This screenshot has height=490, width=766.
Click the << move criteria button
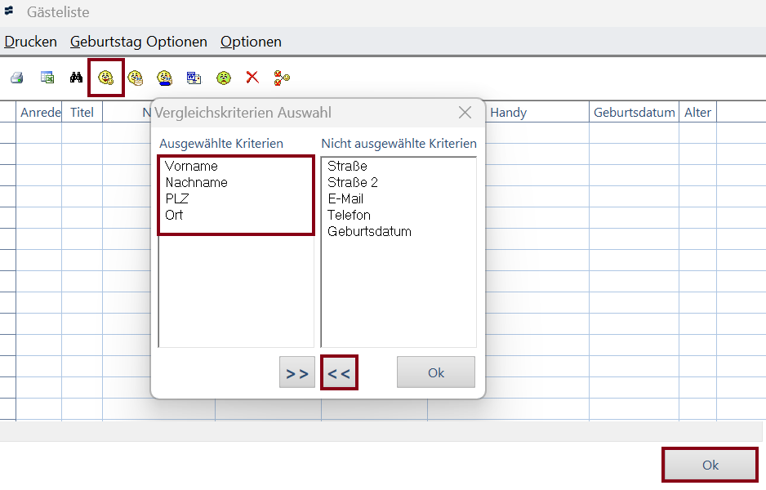[339, 373]
